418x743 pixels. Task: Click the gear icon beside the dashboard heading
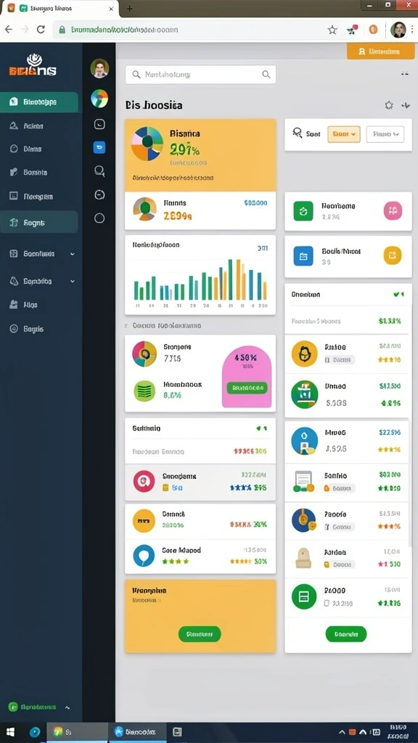click(x=389, y=105)
